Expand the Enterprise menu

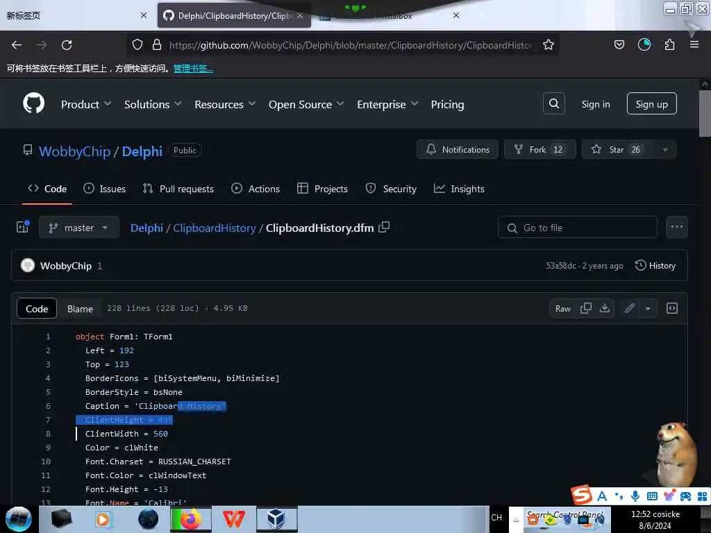coord(387,104)
